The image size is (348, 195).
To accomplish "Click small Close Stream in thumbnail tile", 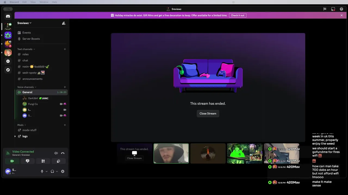I will point(134,158).
